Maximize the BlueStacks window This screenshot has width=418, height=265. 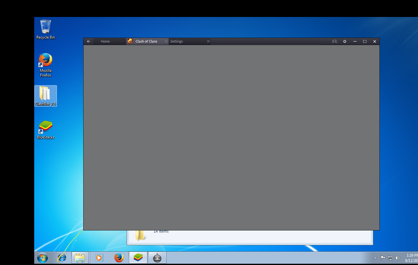tap(365, 41)
